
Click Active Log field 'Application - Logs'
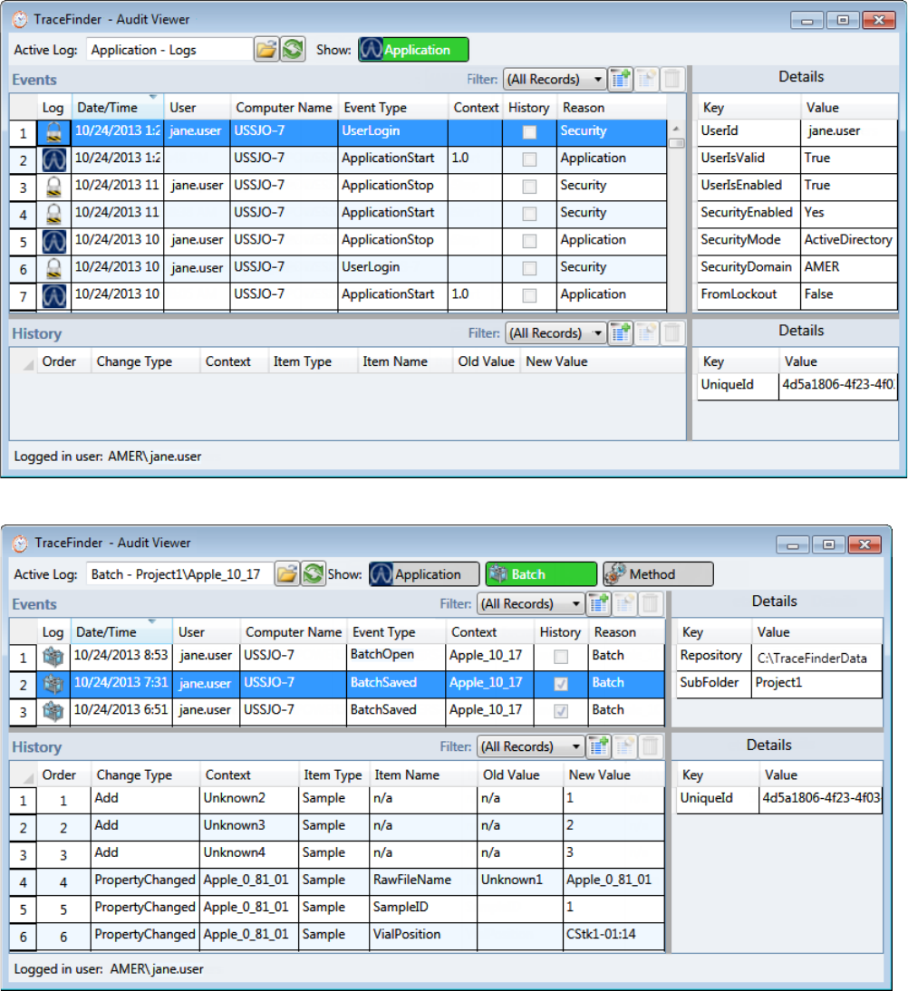(x=169, y=49)
